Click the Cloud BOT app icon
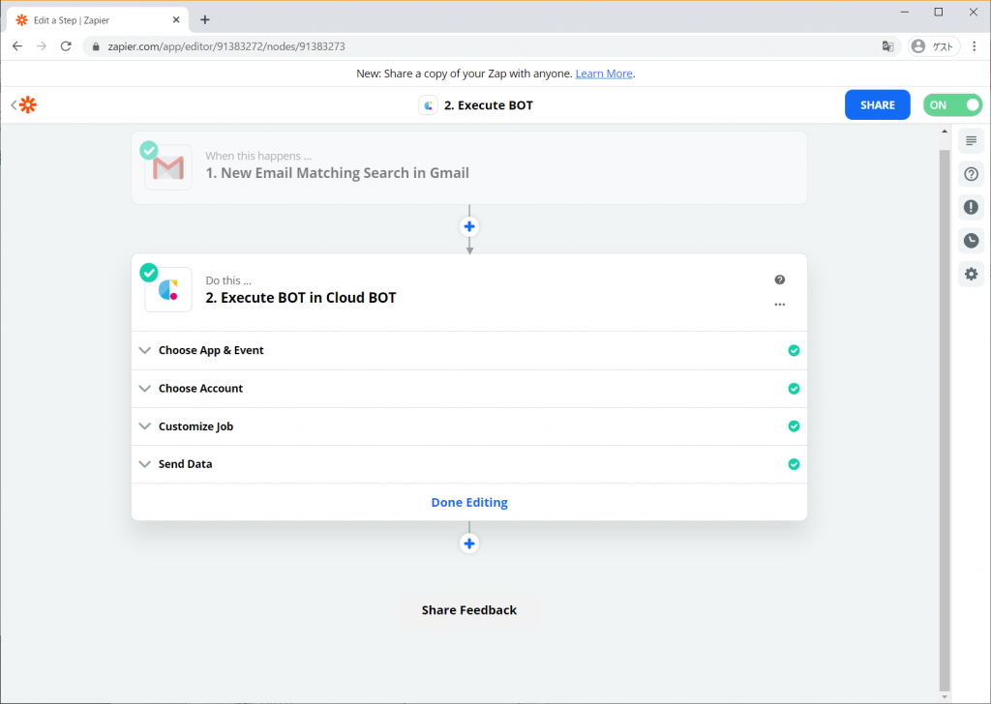The height and width of the screenshot is (704, 991). (x=168, y=290)
